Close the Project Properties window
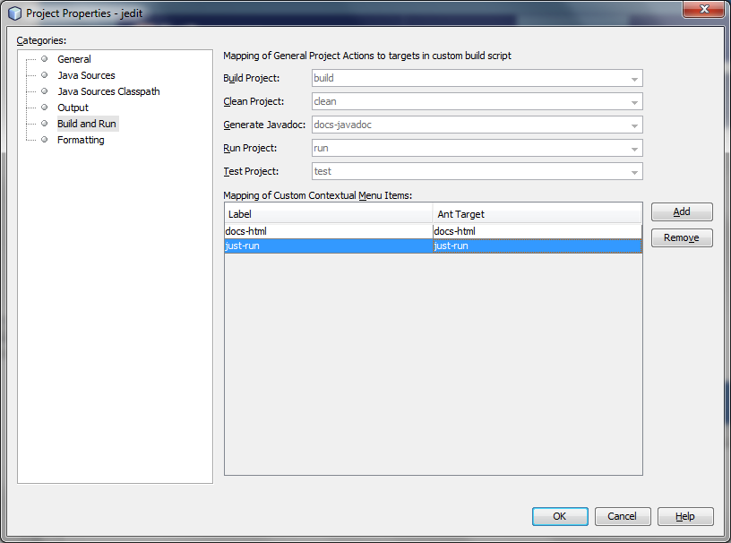Viewport: 731px width, 543px height. tap(704, 9)
